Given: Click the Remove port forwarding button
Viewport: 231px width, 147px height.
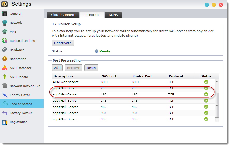Looking at the screenshot, I should point(74,68).
